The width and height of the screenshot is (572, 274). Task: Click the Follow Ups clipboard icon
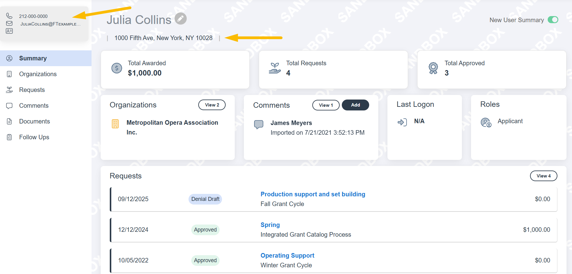point(9,137)
